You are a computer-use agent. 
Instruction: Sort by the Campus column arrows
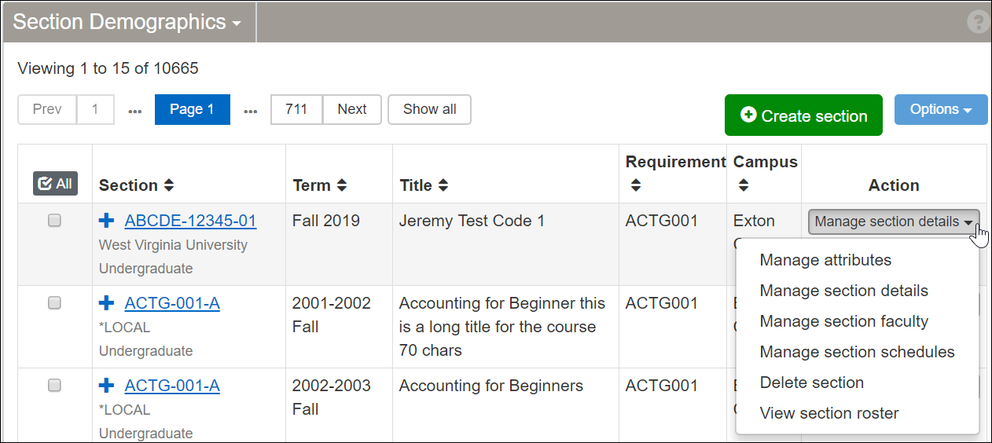tap(744, 187)
